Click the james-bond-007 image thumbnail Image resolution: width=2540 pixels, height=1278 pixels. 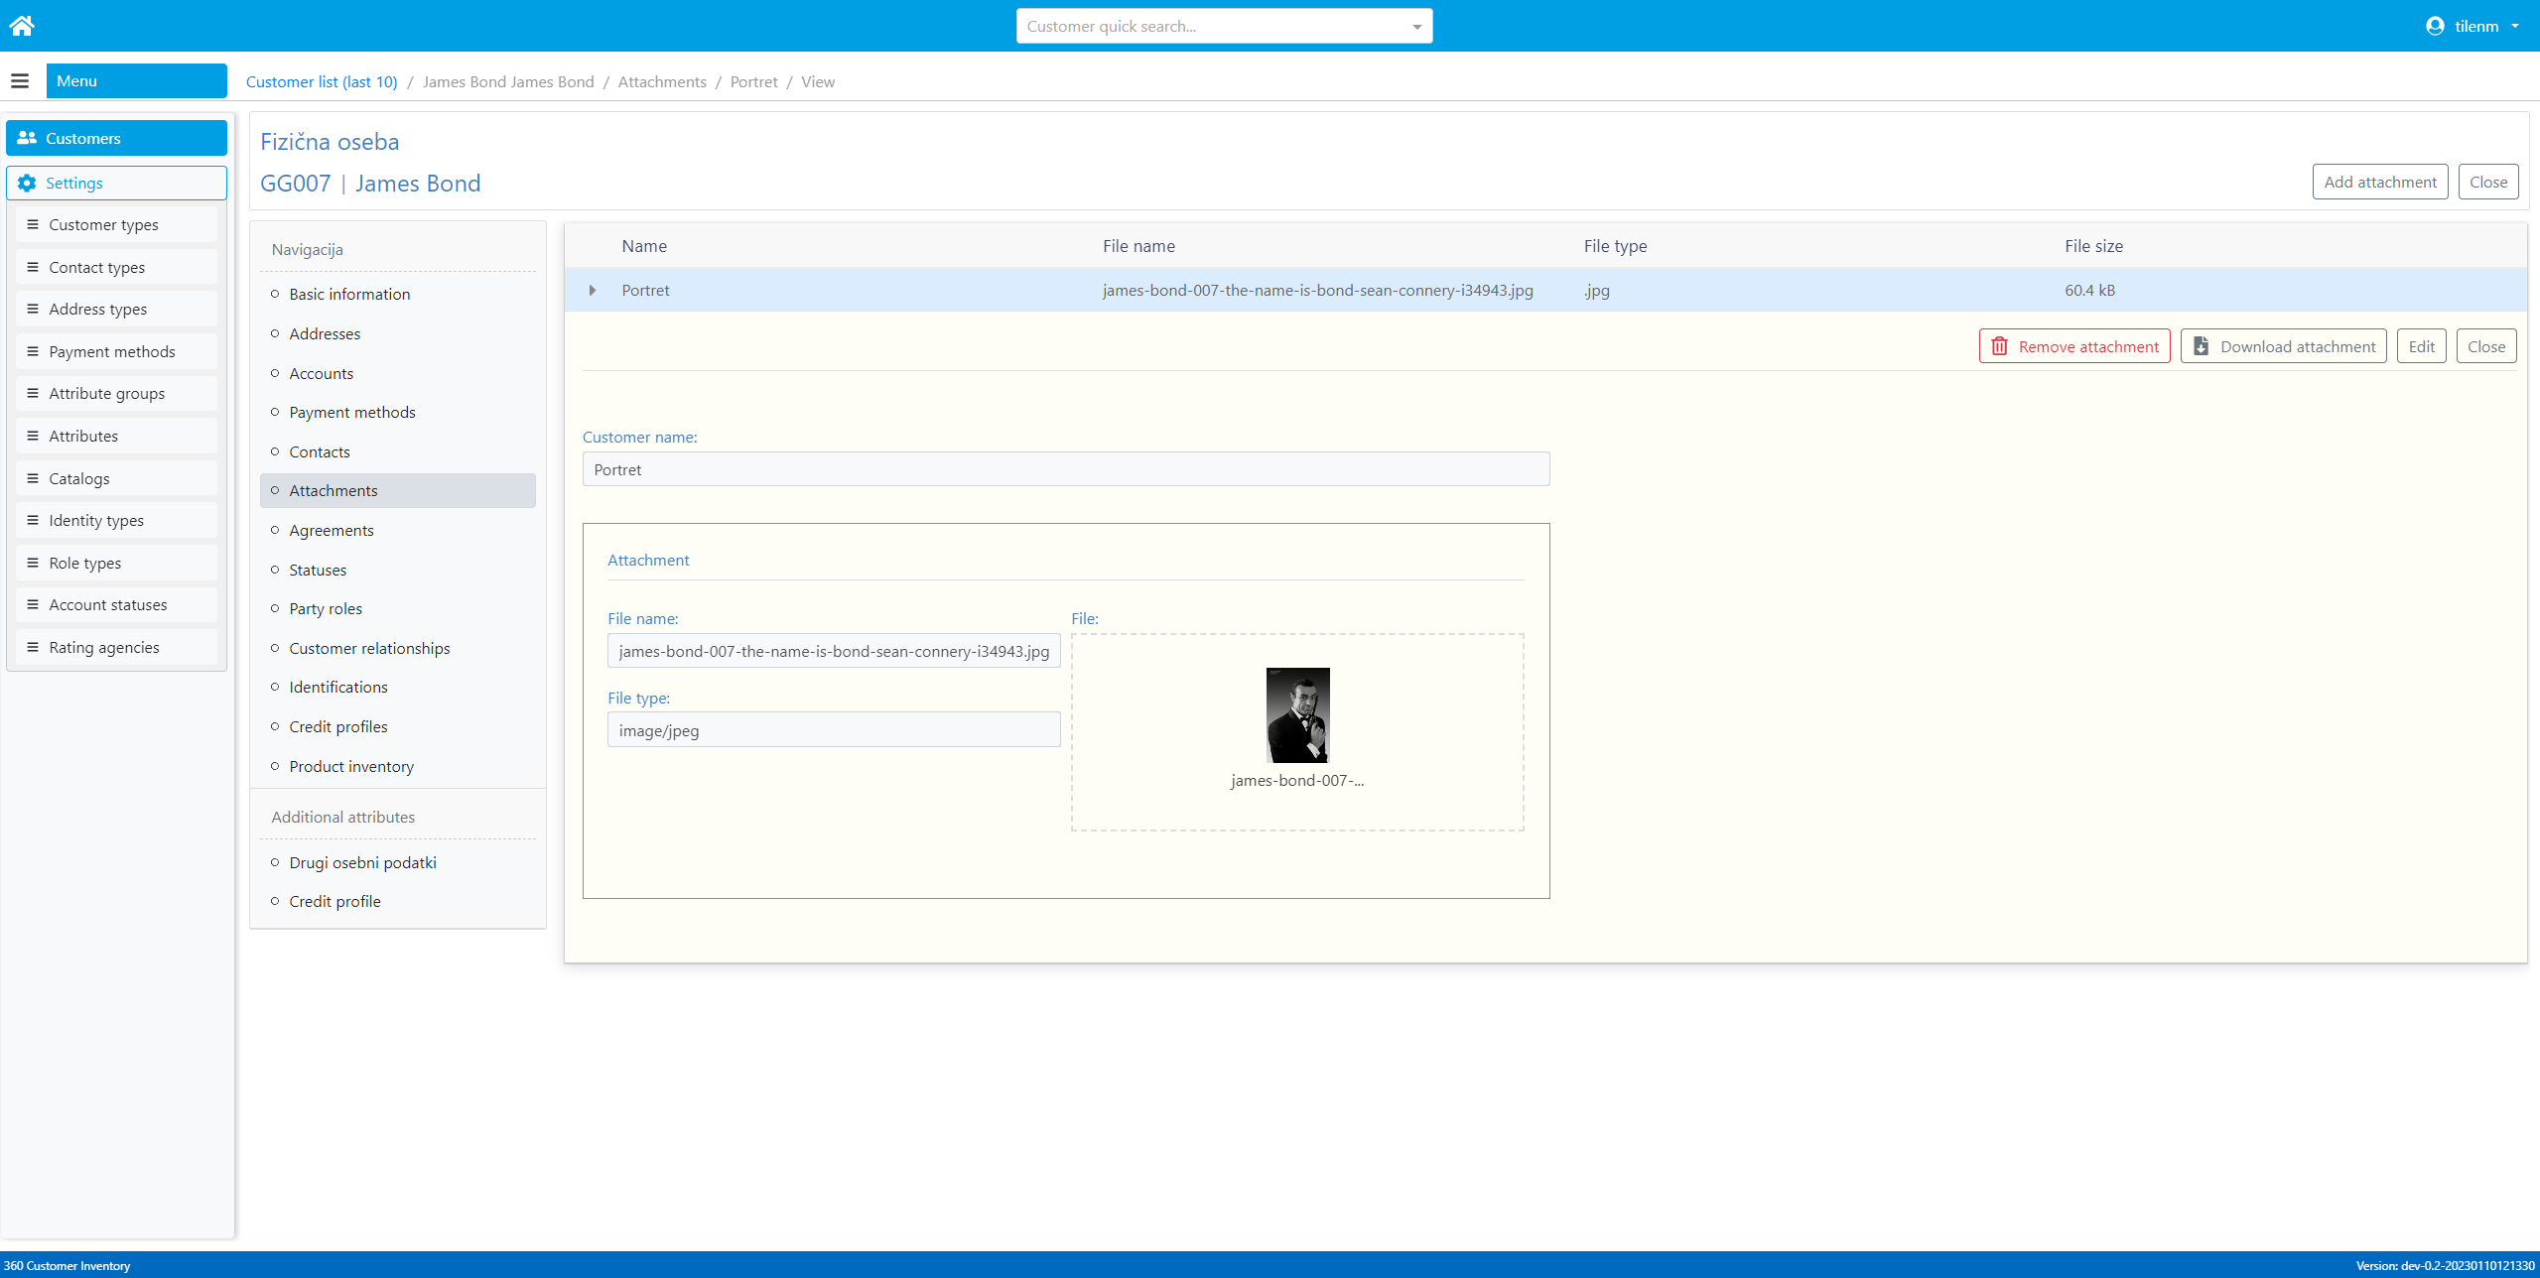pyautogui.click(x=1297, y=714)
